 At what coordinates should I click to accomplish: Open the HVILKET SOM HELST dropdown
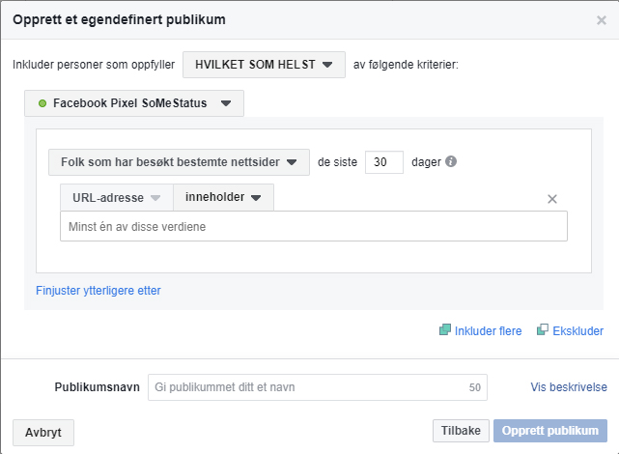264,65
